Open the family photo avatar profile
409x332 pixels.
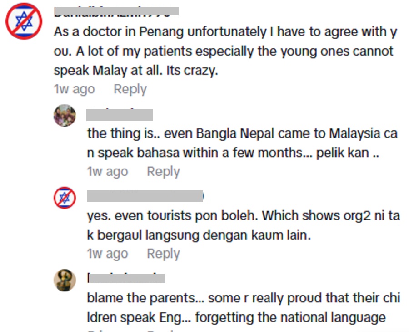[65, 116]
